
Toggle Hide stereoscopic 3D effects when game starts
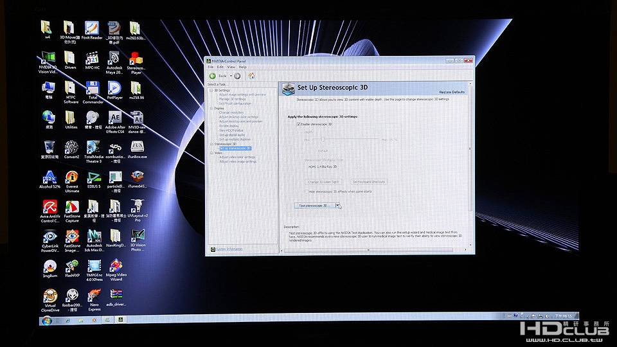306,191
